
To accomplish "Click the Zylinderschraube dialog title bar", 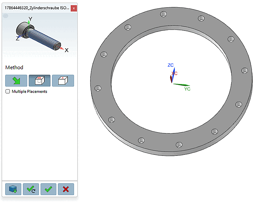I will (37, 8).
